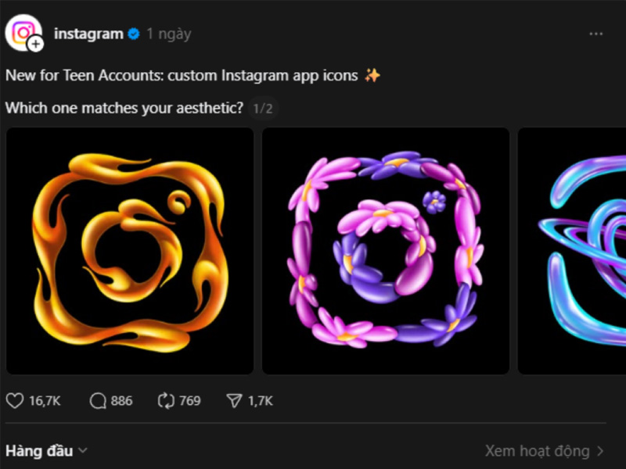626x469 pixels.
Task: Click the 1 ngày timestamp
Action: pyautogui.click(x=167, y=34)
